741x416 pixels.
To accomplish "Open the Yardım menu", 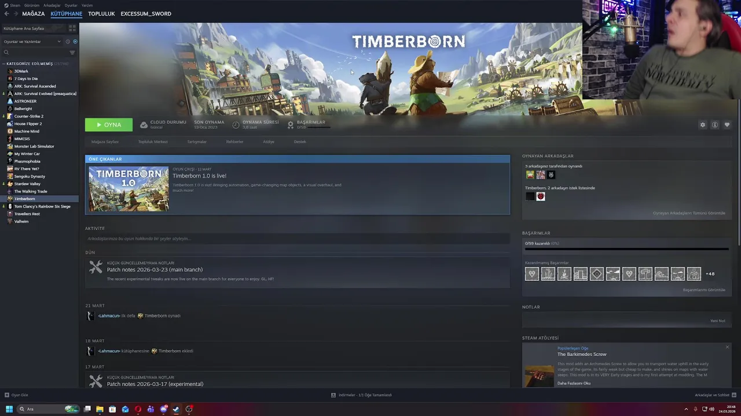I will pyautogui.click(x=87, y=5).
